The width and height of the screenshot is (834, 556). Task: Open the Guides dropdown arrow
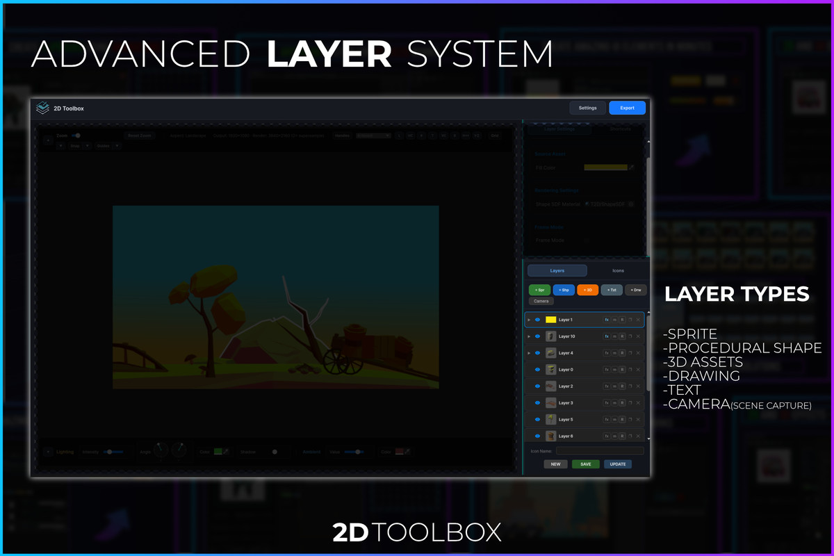pyautogui.click(x=117, y=146)
